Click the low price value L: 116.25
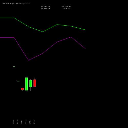 pyautogui.click(x=66, y=9)
